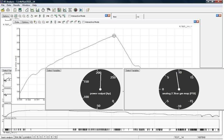Enable Interactive Mode in power graph window

click(84, 22)
